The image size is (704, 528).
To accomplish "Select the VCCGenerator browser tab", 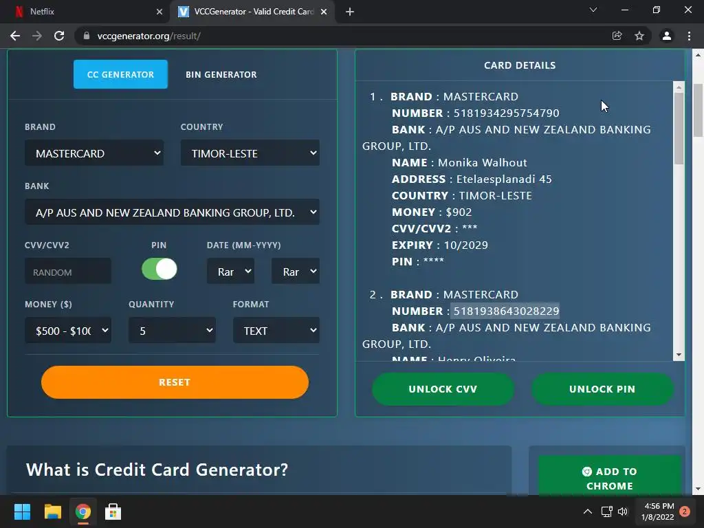I will coord(252,12).
